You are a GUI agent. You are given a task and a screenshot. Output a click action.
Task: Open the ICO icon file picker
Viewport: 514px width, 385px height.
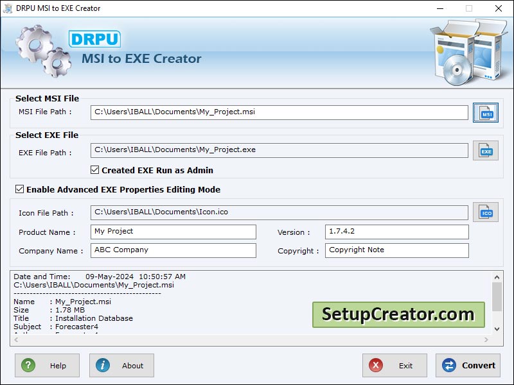(x=486, y=212)
